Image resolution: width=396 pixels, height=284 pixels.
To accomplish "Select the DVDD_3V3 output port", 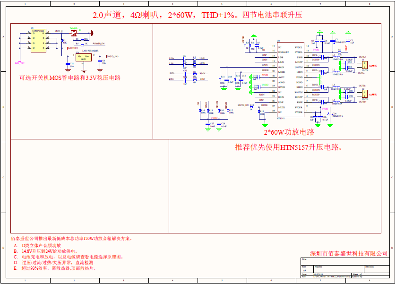I will pos(113,56).
